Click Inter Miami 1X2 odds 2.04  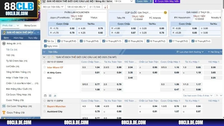pyautogui.click(x=130, y=67)
